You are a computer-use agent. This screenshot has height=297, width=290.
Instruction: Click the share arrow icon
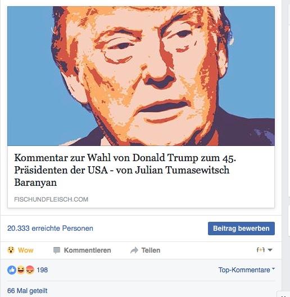tap(134, 250)
